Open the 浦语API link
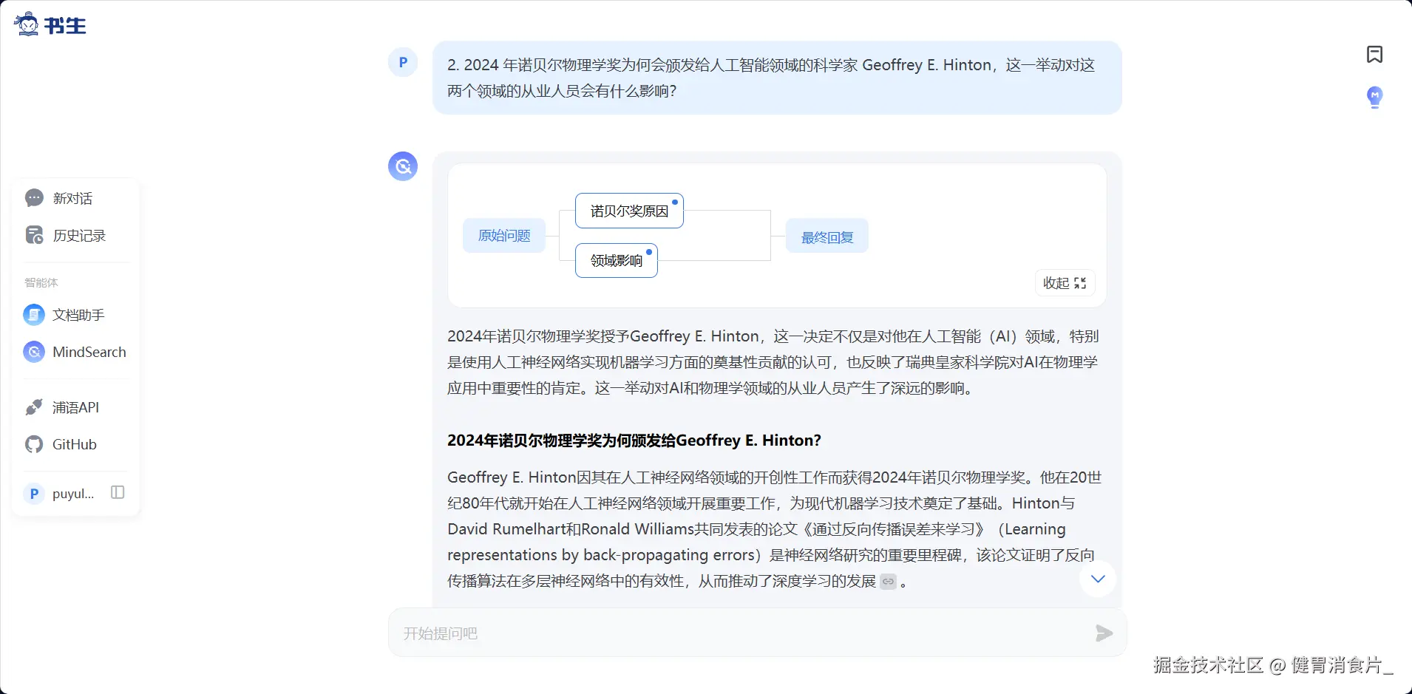This screenshot has height=694, width=1412. pyautogui.click(x=75, y=407)
